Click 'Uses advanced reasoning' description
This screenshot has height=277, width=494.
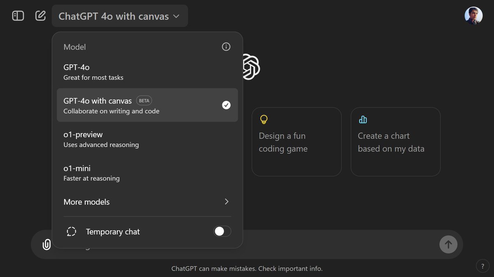[x=101, y=145]
